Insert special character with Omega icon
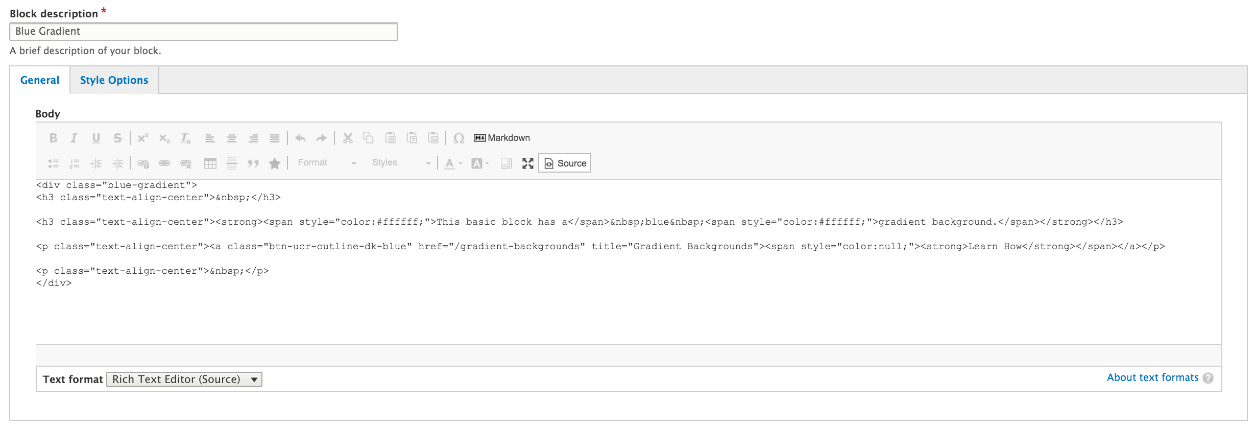The width and height of the screenshot is (1256, 430). click(458, 138)
